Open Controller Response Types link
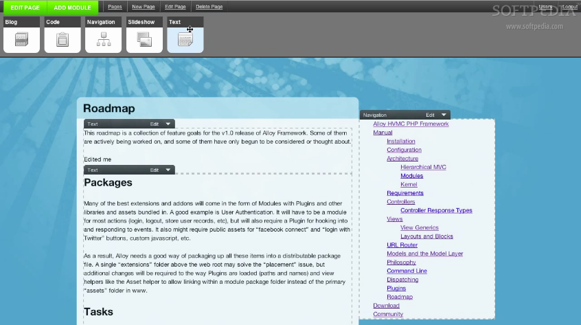This screenshot has width=581, height=325. coord(436,210)
